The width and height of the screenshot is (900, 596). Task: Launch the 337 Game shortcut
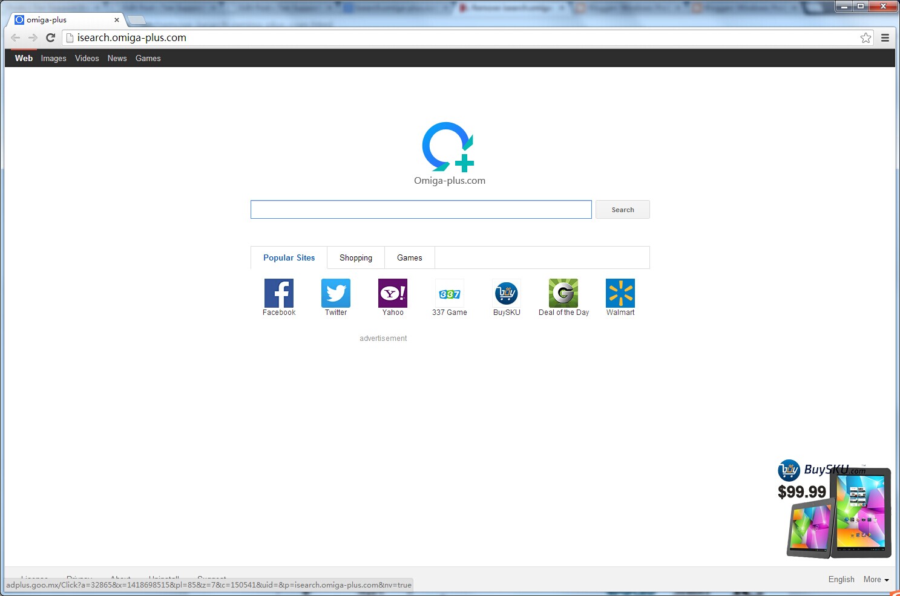pos(450,293)
